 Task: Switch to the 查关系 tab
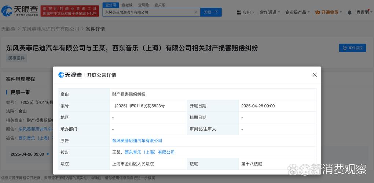(159, 5)
